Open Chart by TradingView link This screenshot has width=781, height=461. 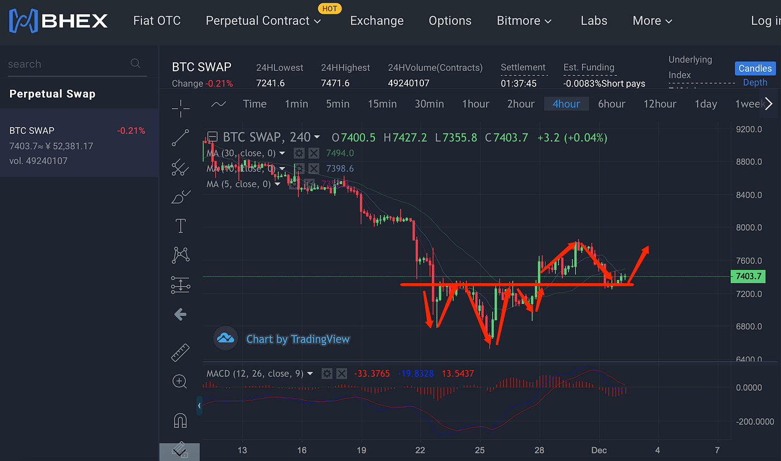(298, 339)
